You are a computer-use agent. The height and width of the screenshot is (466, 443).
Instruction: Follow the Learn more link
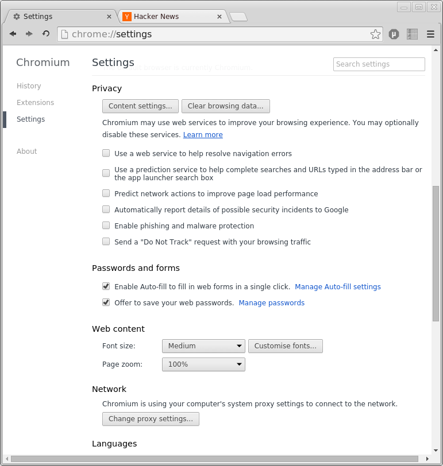click(x=203, y=135)
